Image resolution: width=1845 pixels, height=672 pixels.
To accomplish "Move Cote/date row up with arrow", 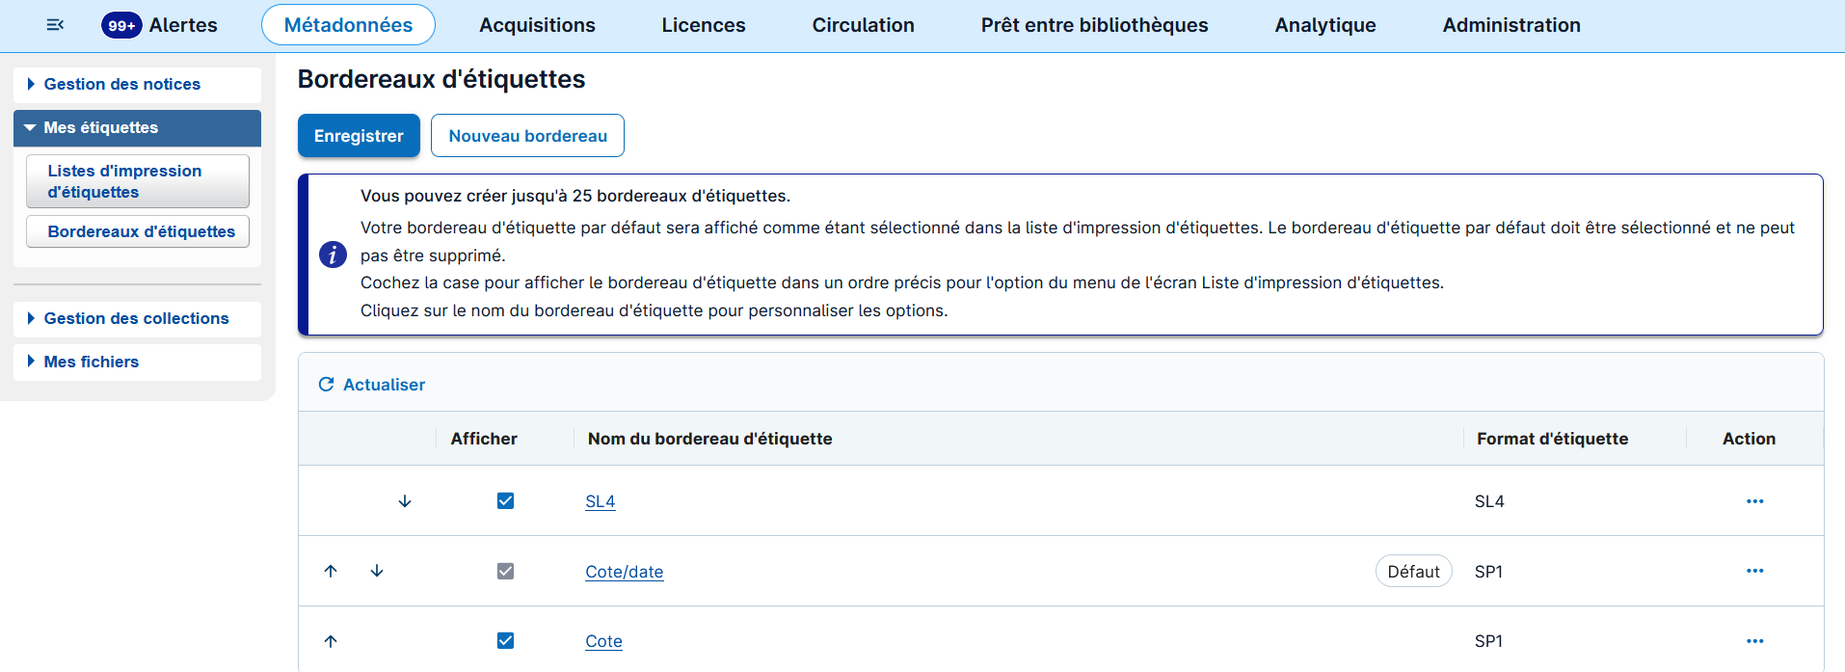I will pyautogui.click(x=331, y=572).
